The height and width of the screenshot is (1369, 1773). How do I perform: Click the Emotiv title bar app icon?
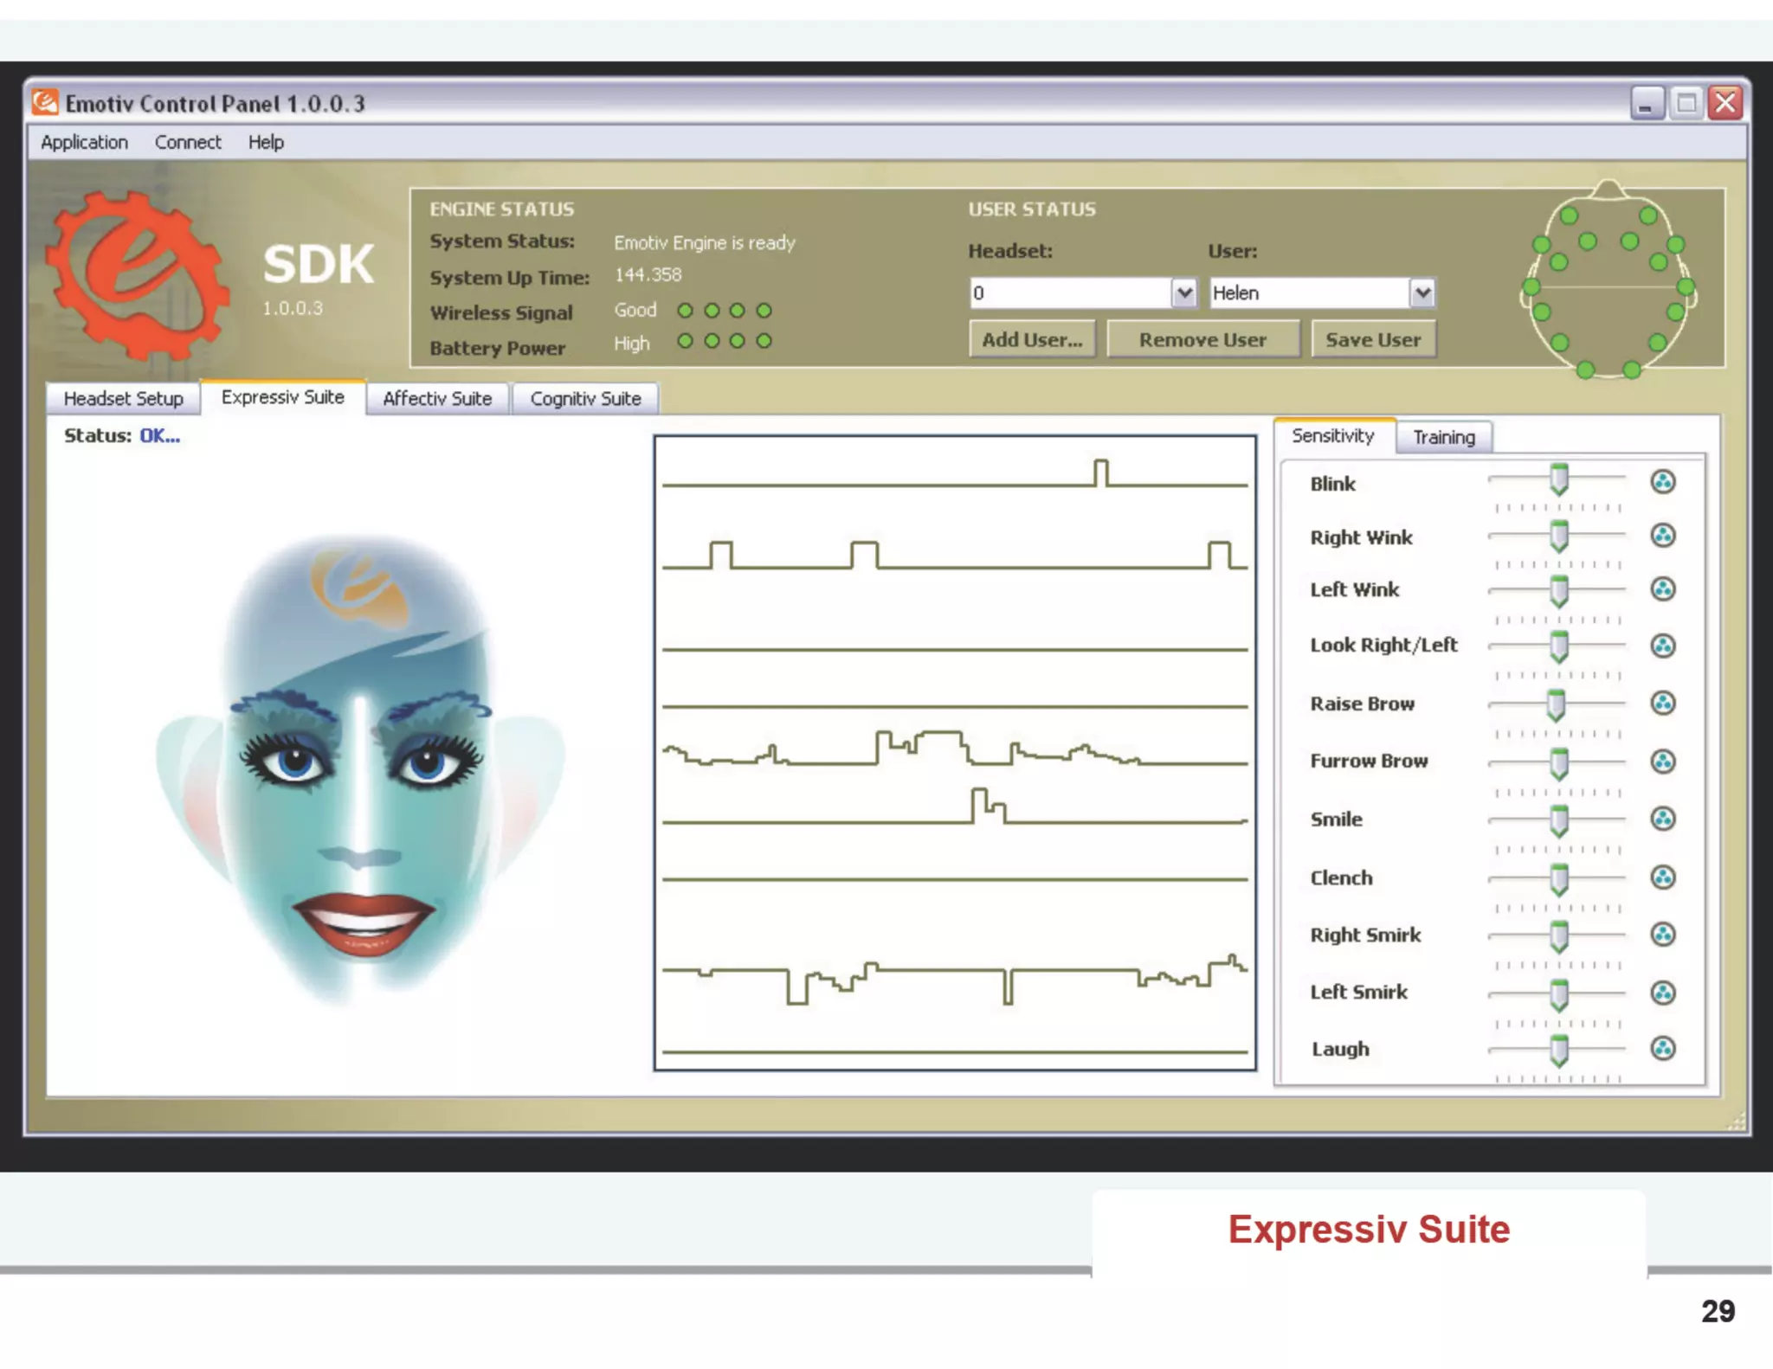(45, 103)
